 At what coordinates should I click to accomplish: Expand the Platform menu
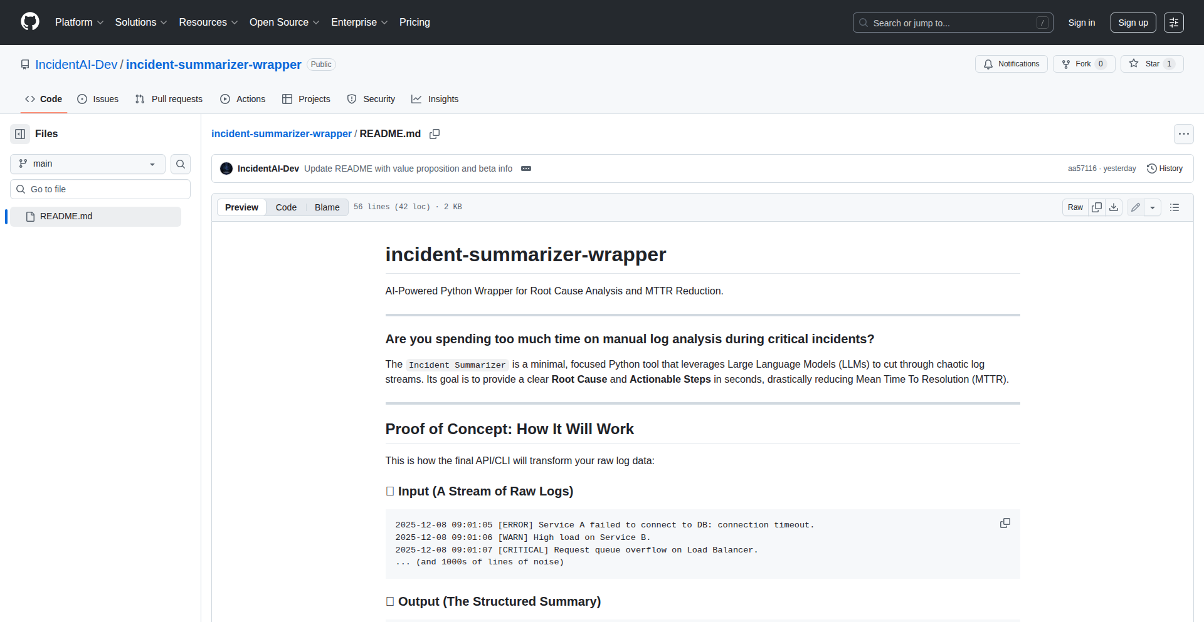coord(79,23)
